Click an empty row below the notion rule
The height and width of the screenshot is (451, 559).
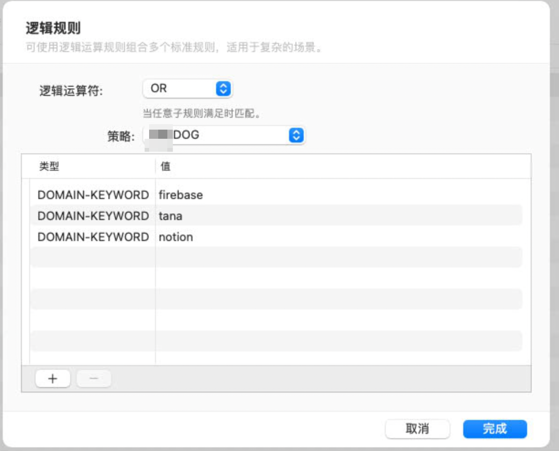(274, 257)
